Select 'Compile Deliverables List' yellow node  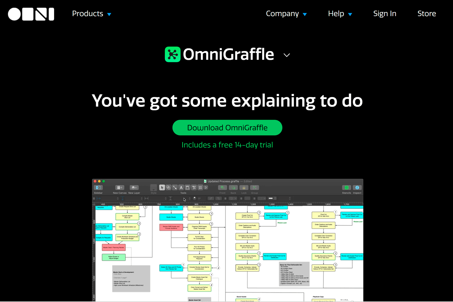click(x=127, y=226)
